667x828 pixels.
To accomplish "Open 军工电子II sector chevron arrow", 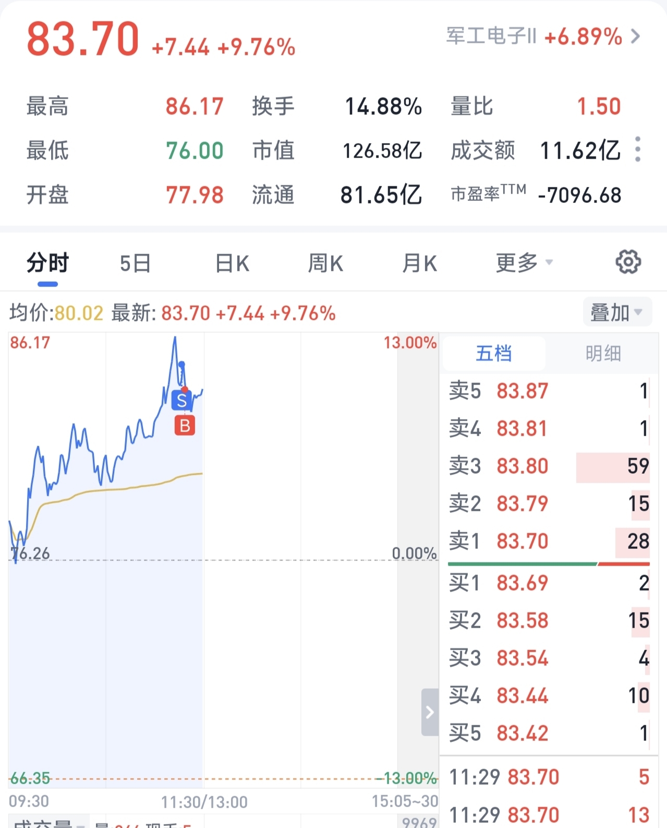I will click(635, 37).
